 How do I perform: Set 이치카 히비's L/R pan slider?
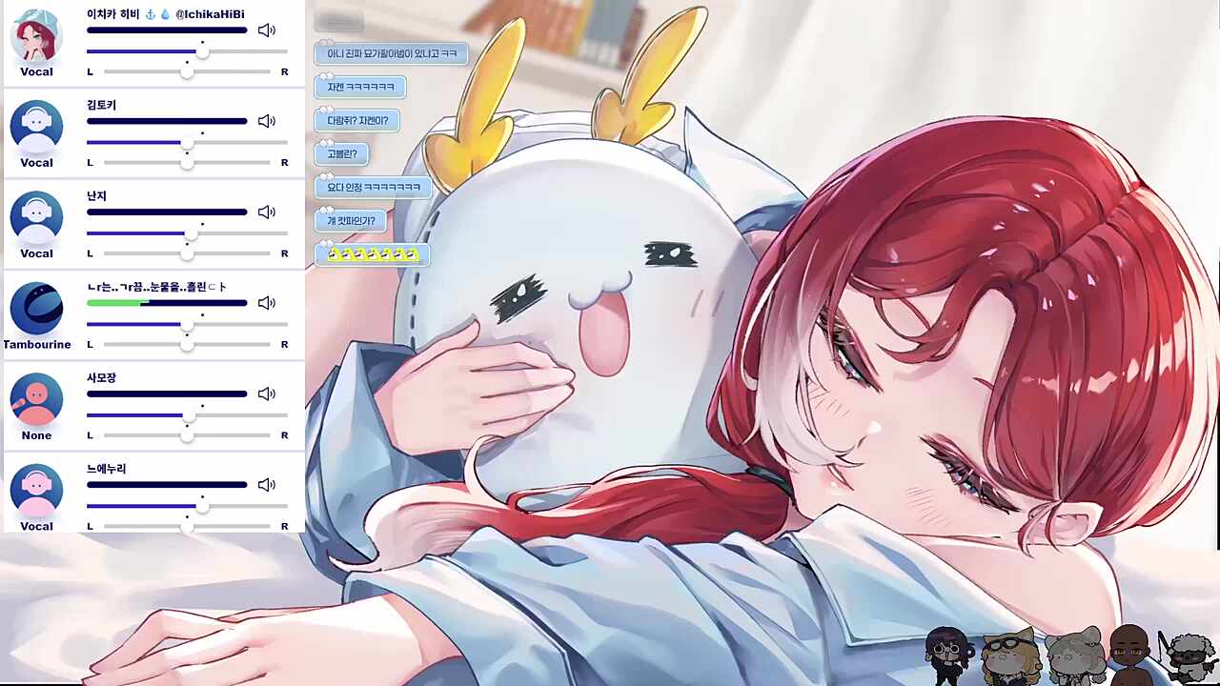click(187, 71)
